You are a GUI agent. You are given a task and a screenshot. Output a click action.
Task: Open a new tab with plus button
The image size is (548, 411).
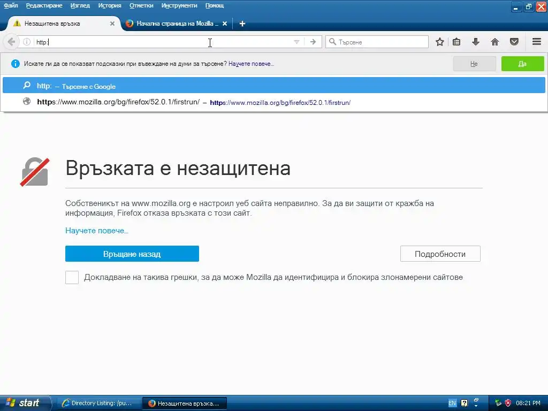pos(242,24)
